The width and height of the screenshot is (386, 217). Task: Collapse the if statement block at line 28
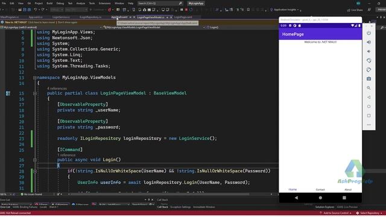tap(35, 171)
